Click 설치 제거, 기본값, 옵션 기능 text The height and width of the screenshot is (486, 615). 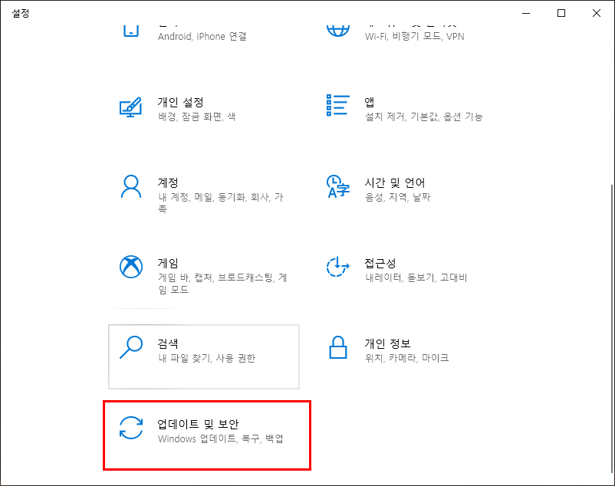tap(423, 117)
